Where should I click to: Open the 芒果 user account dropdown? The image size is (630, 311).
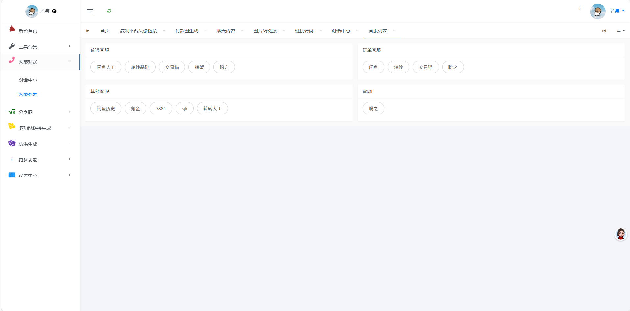(617, 11)
